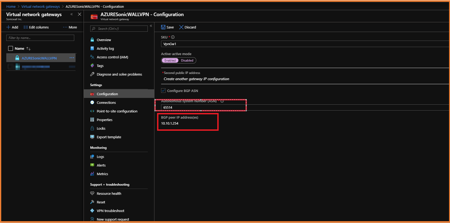
Task: Click the Metrics chart icon
Action: [x=92, y=174]
